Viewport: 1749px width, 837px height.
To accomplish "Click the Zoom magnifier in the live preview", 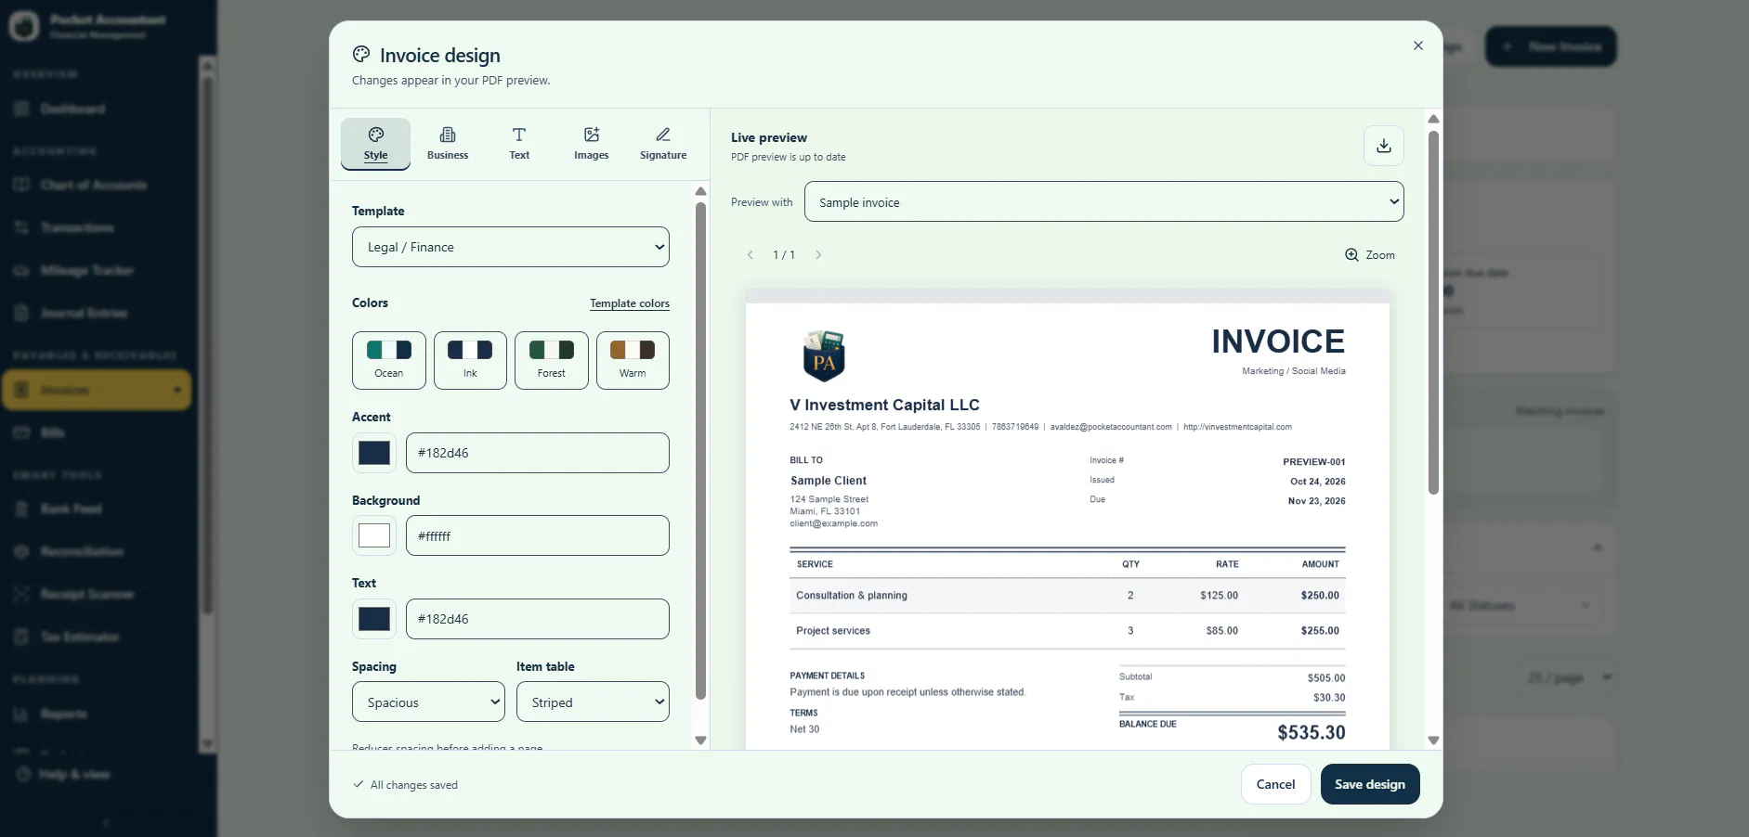I will [1370, 255].
